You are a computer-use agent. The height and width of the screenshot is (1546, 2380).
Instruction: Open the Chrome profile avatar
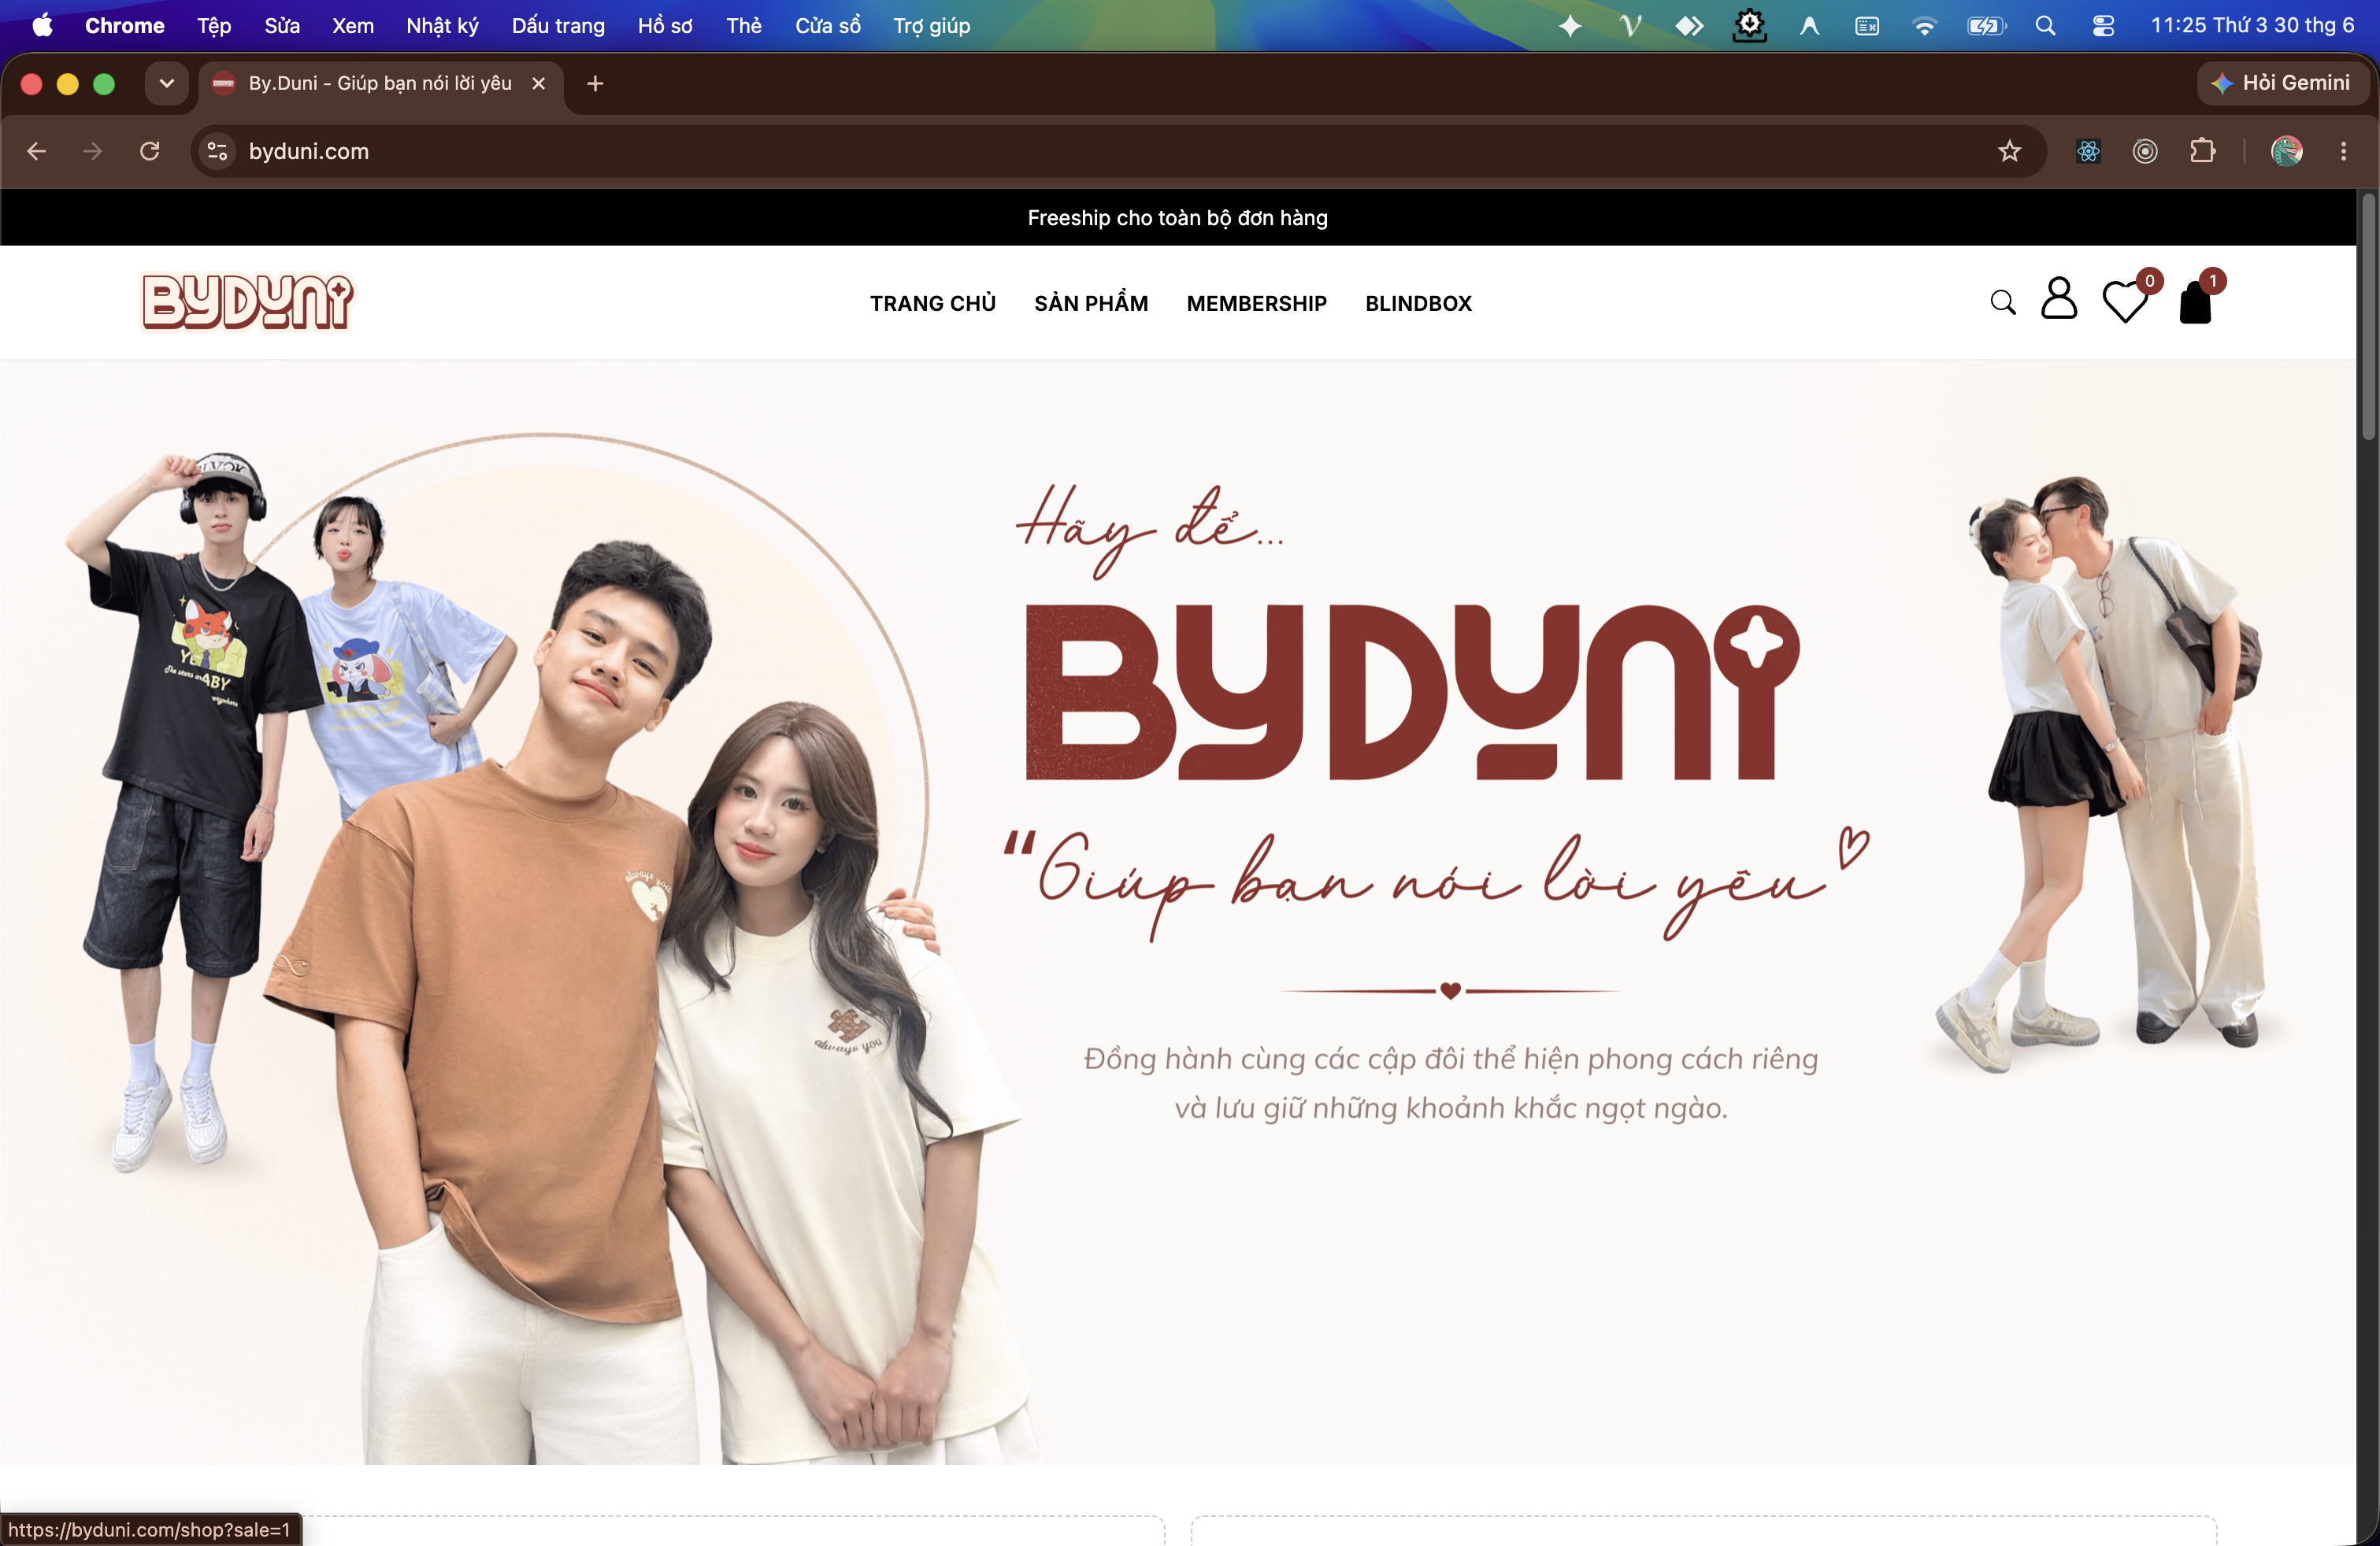tap(2287, 151)
